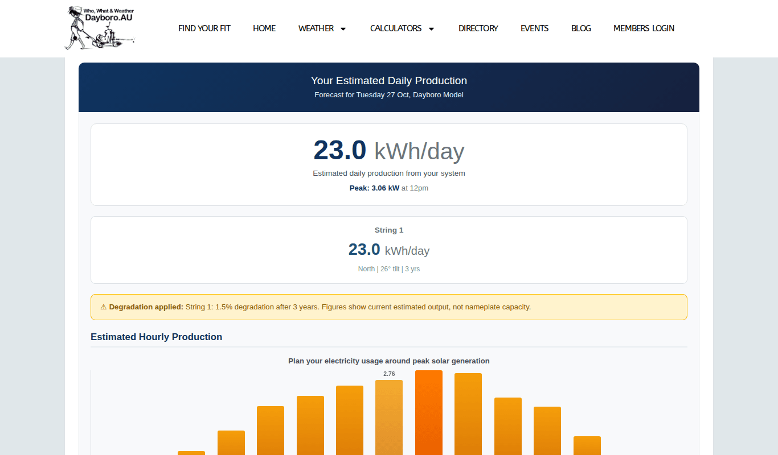Go to the HOME page
The height and width of the screenshot is (455, 778).
point(264,28)
